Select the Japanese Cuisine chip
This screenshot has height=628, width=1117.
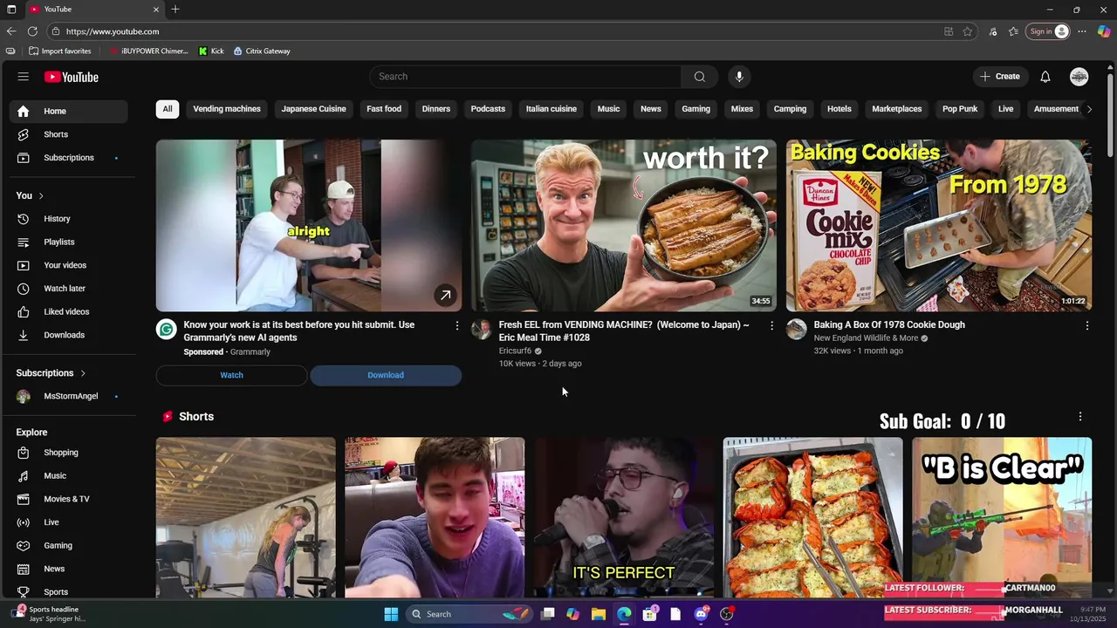pyautogui.click(x=313, y=109)
